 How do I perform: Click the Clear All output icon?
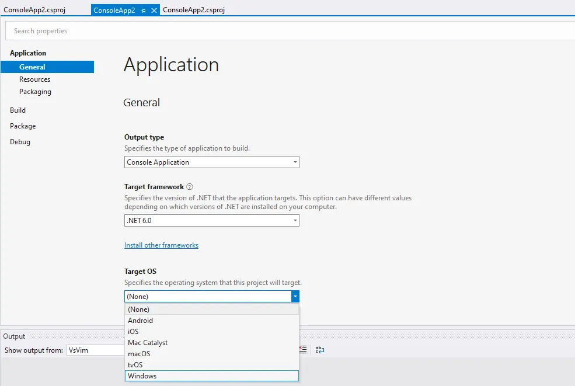[303, 349]
